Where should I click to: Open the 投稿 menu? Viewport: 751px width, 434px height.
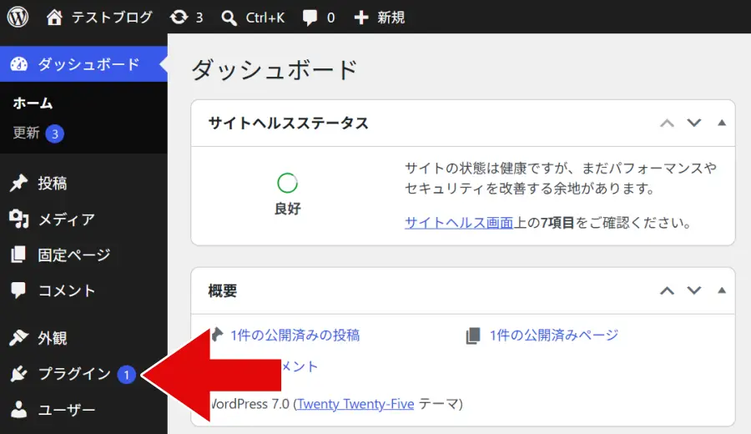[x=53, y=183]
